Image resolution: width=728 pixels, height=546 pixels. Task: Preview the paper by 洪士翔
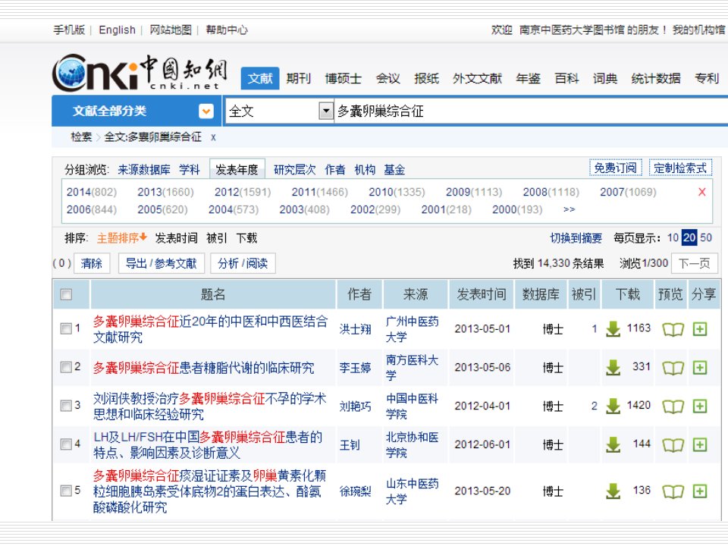673,330
